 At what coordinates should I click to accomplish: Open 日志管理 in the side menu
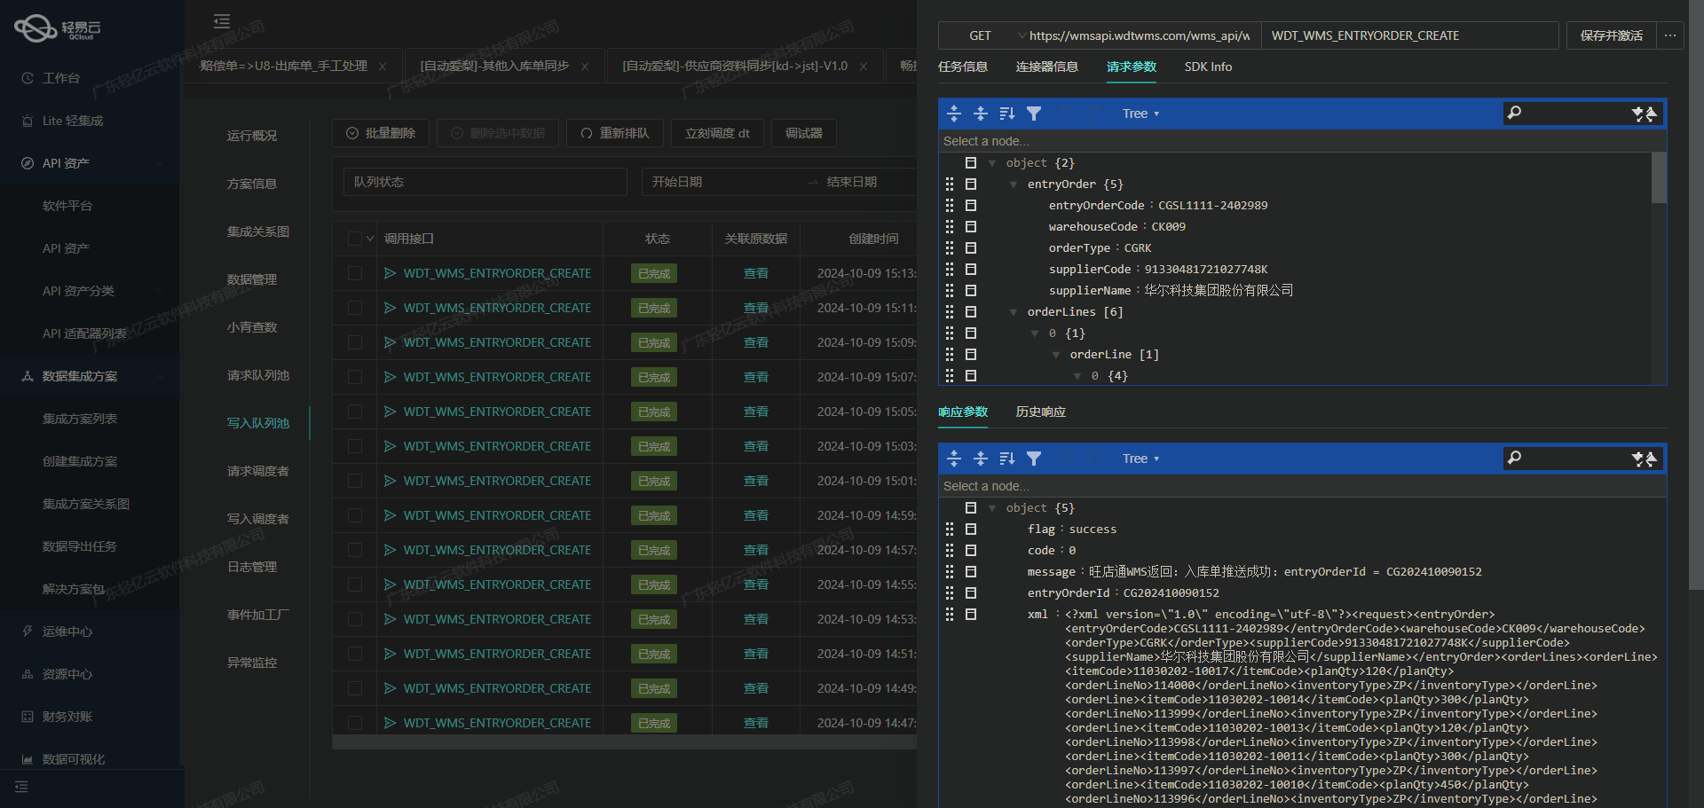[252, 567]
